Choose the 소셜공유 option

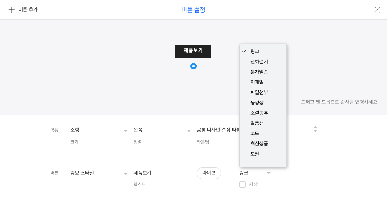tap(259, 113)
